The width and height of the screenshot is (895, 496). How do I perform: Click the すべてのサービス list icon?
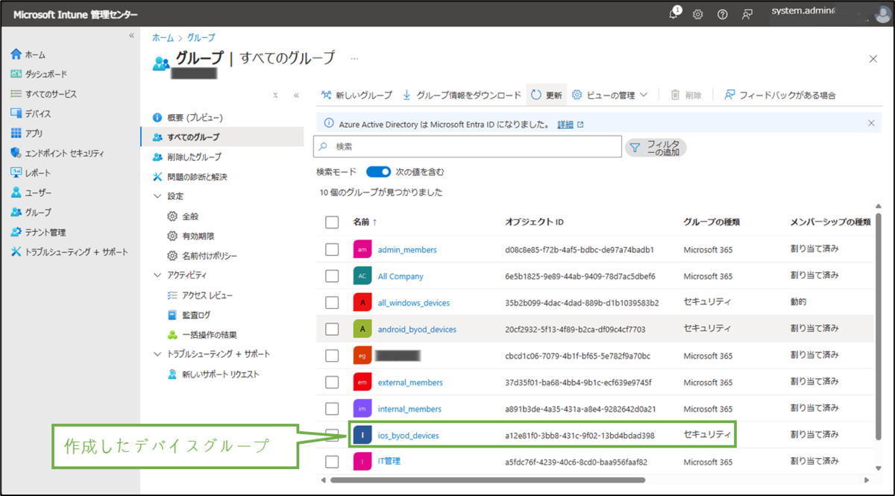[16, 94]
